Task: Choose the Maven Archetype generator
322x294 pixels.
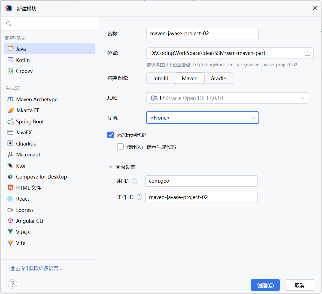Action: (x=50, y=99)
